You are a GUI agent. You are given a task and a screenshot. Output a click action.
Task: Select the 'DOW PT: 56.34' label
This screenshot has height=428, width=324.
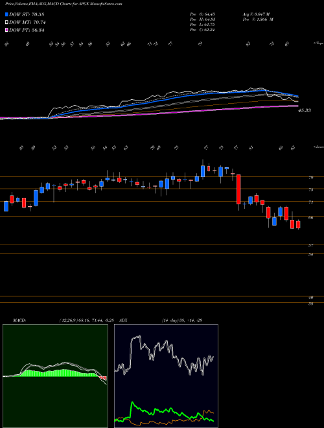click(x=27, y=30)
